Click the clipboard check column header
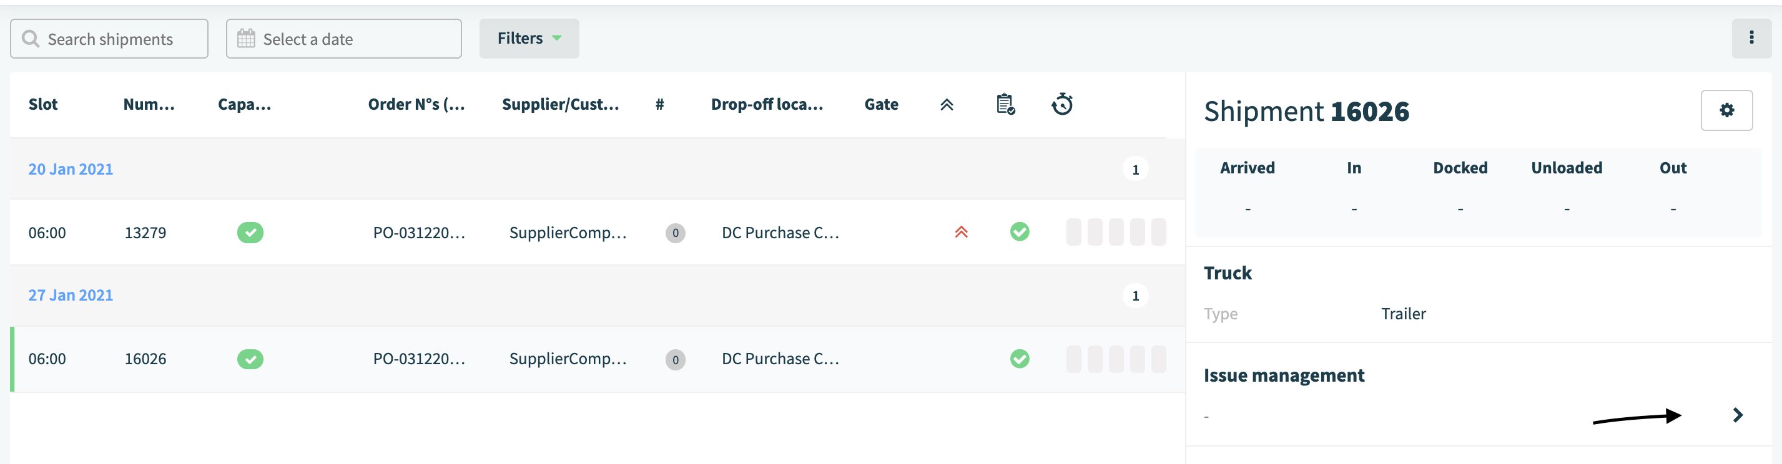Viewport: 1782px width, 464px height. click(x=1005, y=104)
